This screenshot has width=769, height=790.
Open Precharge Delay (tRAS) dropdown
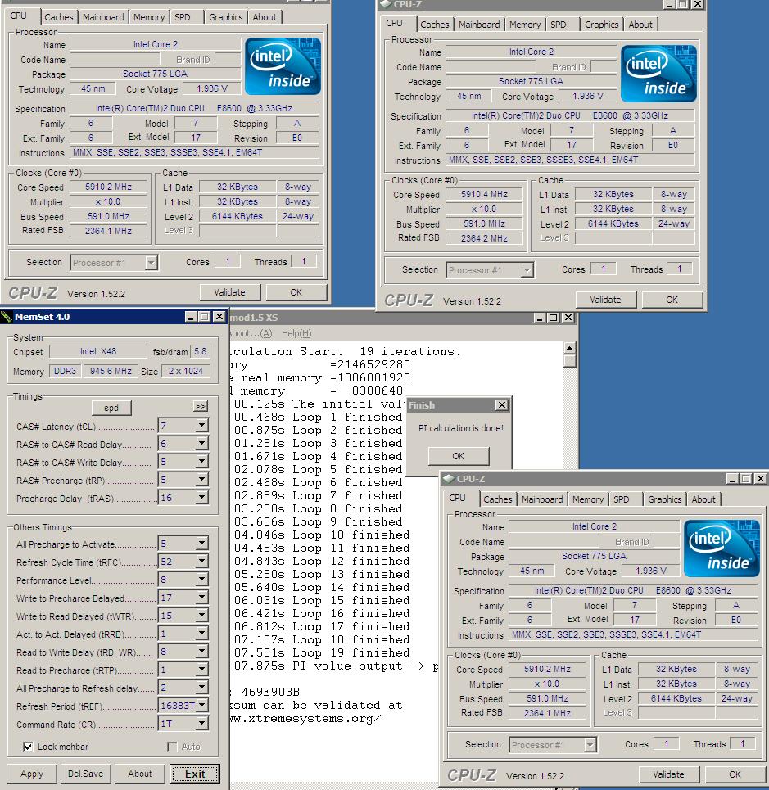[201, 498]
